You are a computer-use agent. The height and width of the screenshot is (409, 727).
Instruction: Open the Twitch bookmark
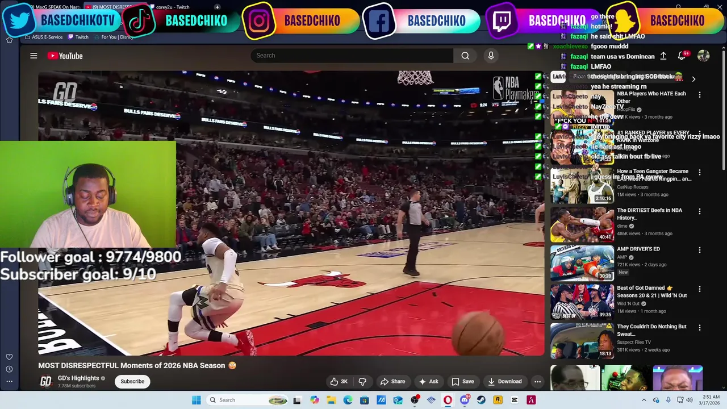pyautogui.click(x=78, y=37)
